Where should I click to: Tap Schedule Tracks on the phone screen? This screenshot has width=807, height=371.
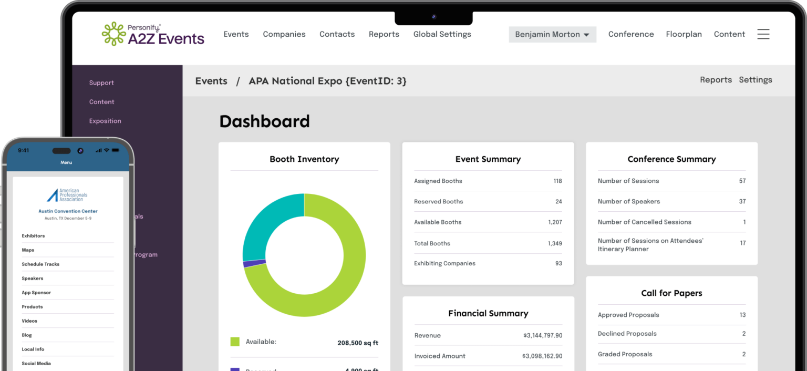(x=40, y=264)
